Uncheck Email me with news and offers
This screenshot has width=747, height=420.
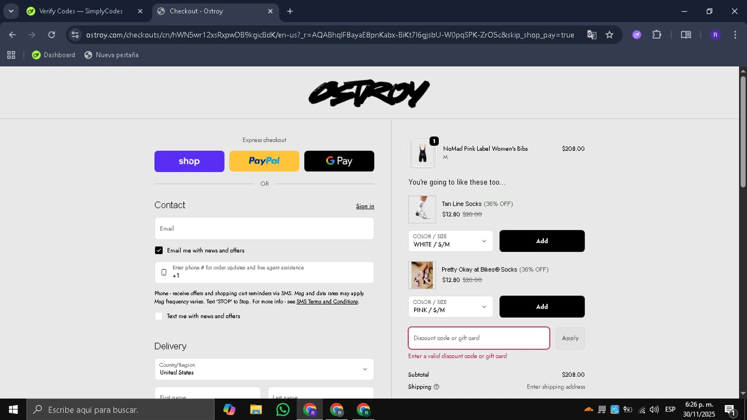point(159,250)
